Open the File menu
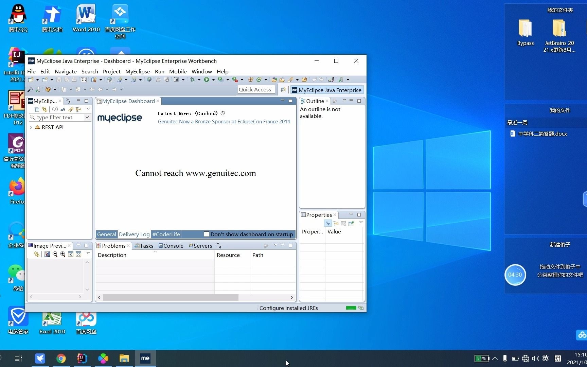The height and width of the screenshot is (367, 587). coord(31,71)
